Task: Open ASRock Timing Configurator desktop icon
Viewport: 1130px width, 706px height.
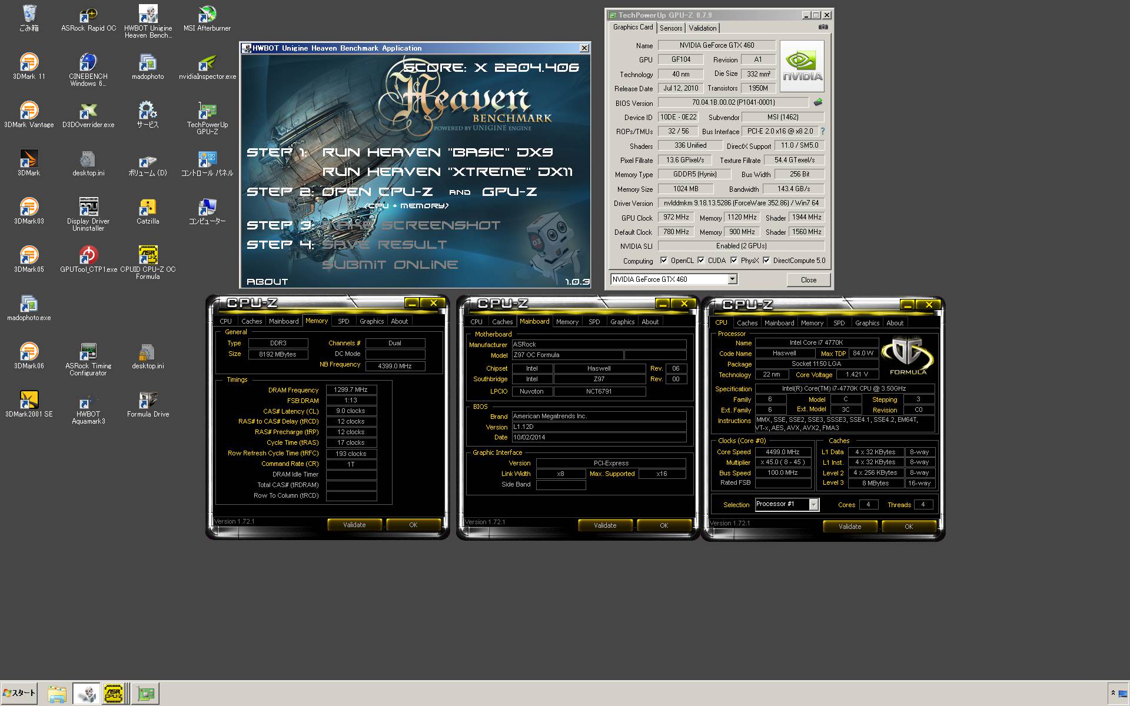Action: click(x=88, y=359)
